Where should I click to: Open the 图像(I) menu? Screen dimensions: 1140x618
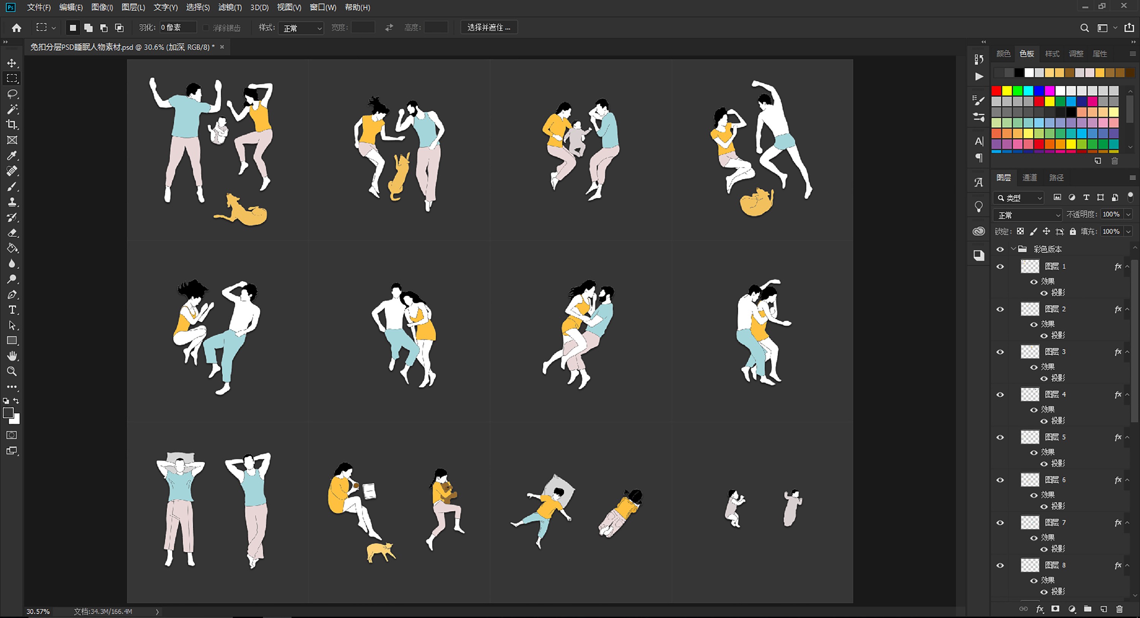[x=102, y=8]
